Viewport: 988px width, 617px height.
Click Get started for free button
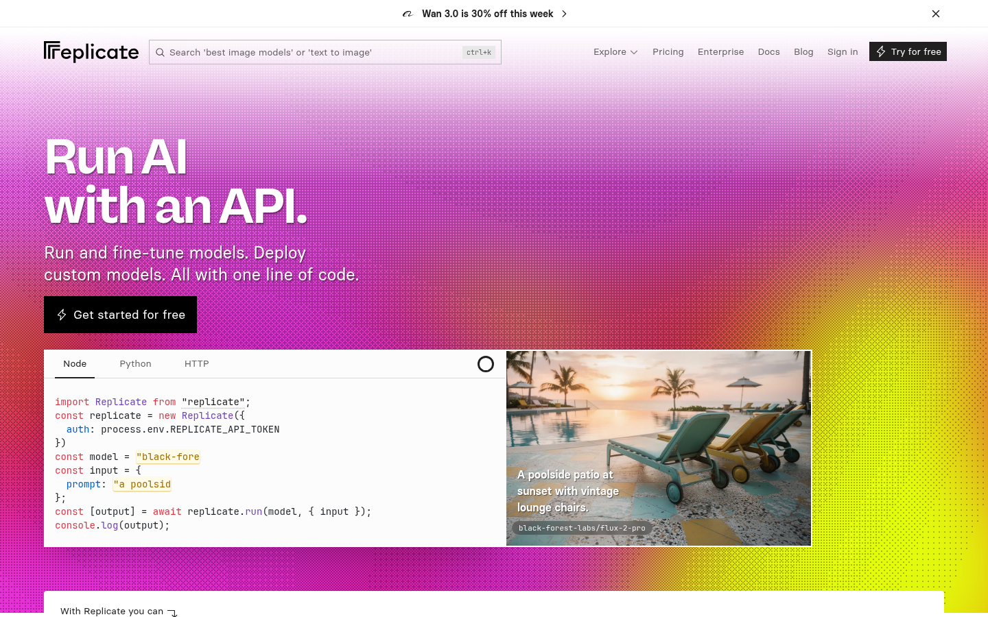coord(120,315)
